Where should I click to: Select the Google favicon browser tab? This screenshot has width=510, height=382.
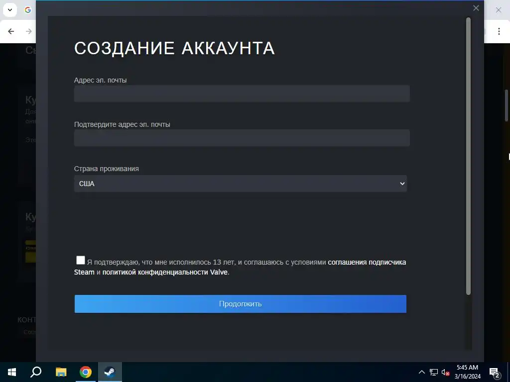click(x=28, y=10)
